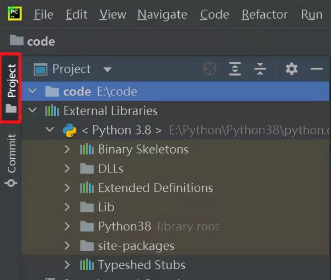
Task: Collapse the External Libraries node
Action: [33, 110]
